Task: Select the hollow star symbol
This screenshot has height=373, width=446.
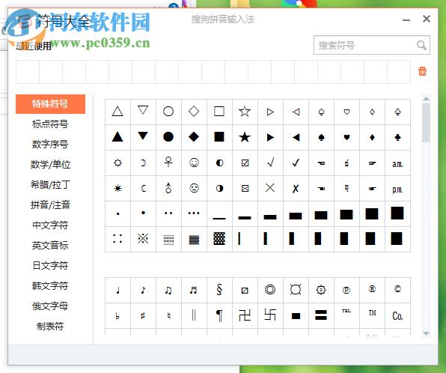Action: (x=245, y=112)
